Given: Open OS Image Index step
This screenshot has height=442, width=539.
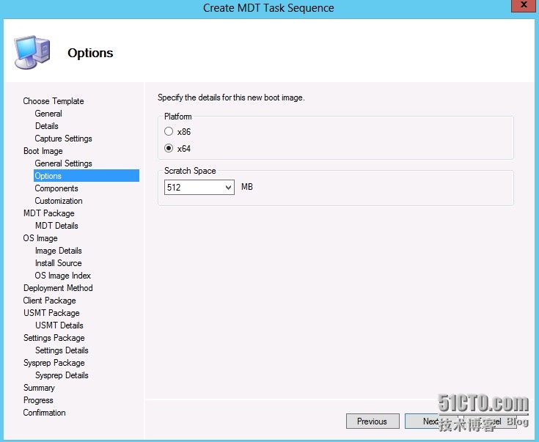Looking at the screenshot, I should (x=62, y=276).
